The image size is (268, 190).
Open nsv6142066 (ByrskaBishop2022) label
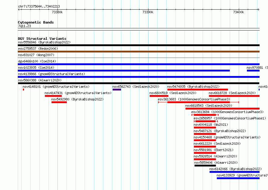click(235, 169)
